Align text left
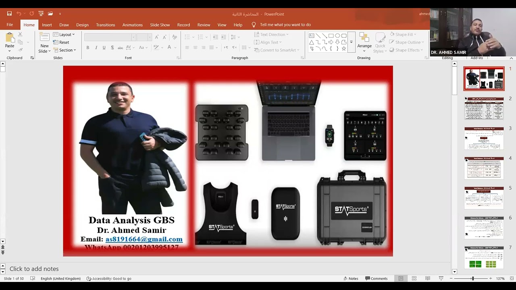Image resolution: width=516 pixels, height=290 pixels. (187, 48)
